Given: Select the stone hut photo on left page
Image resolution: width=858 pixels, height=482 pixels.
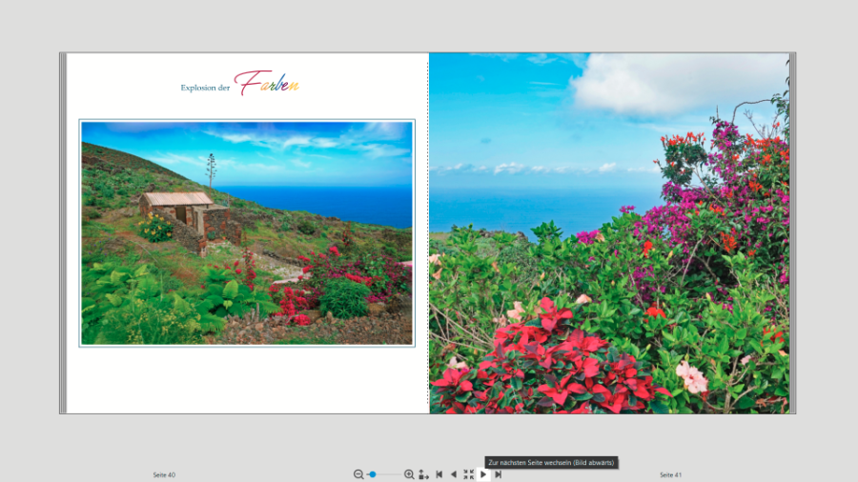Looking at the screenshot, I should [247, 232].
